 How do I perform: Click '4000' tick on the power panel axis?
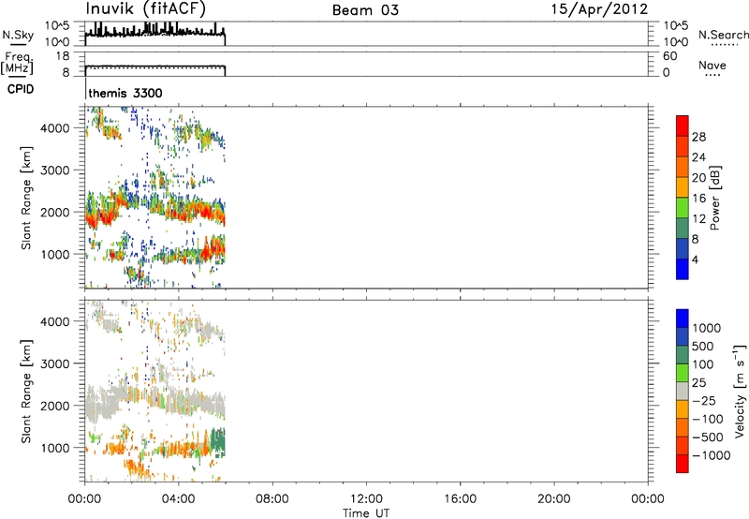pyautogui.click(x=55, y=128)
